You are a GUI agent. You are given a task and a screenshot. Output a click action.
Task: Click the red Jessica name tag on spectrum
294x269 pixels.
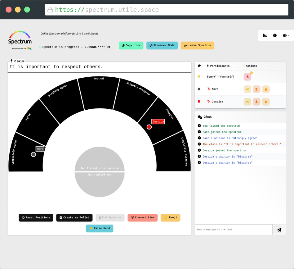pyautogui.click(x=158, y=121)
